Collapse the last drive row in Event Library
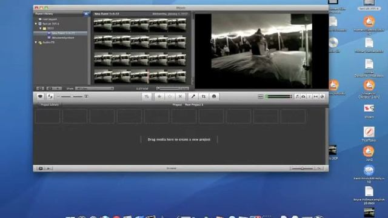This screenshot has height=218, width=388. click(x=36, y=42)
